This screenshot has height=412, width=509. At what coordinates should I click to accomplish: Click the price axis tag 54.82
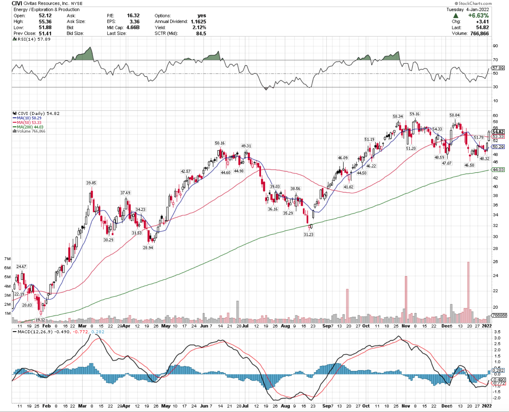pos(498,132)
